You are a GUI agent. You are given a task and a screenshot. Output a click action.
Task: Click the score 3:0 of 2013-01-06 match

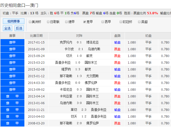click(79, 103)
